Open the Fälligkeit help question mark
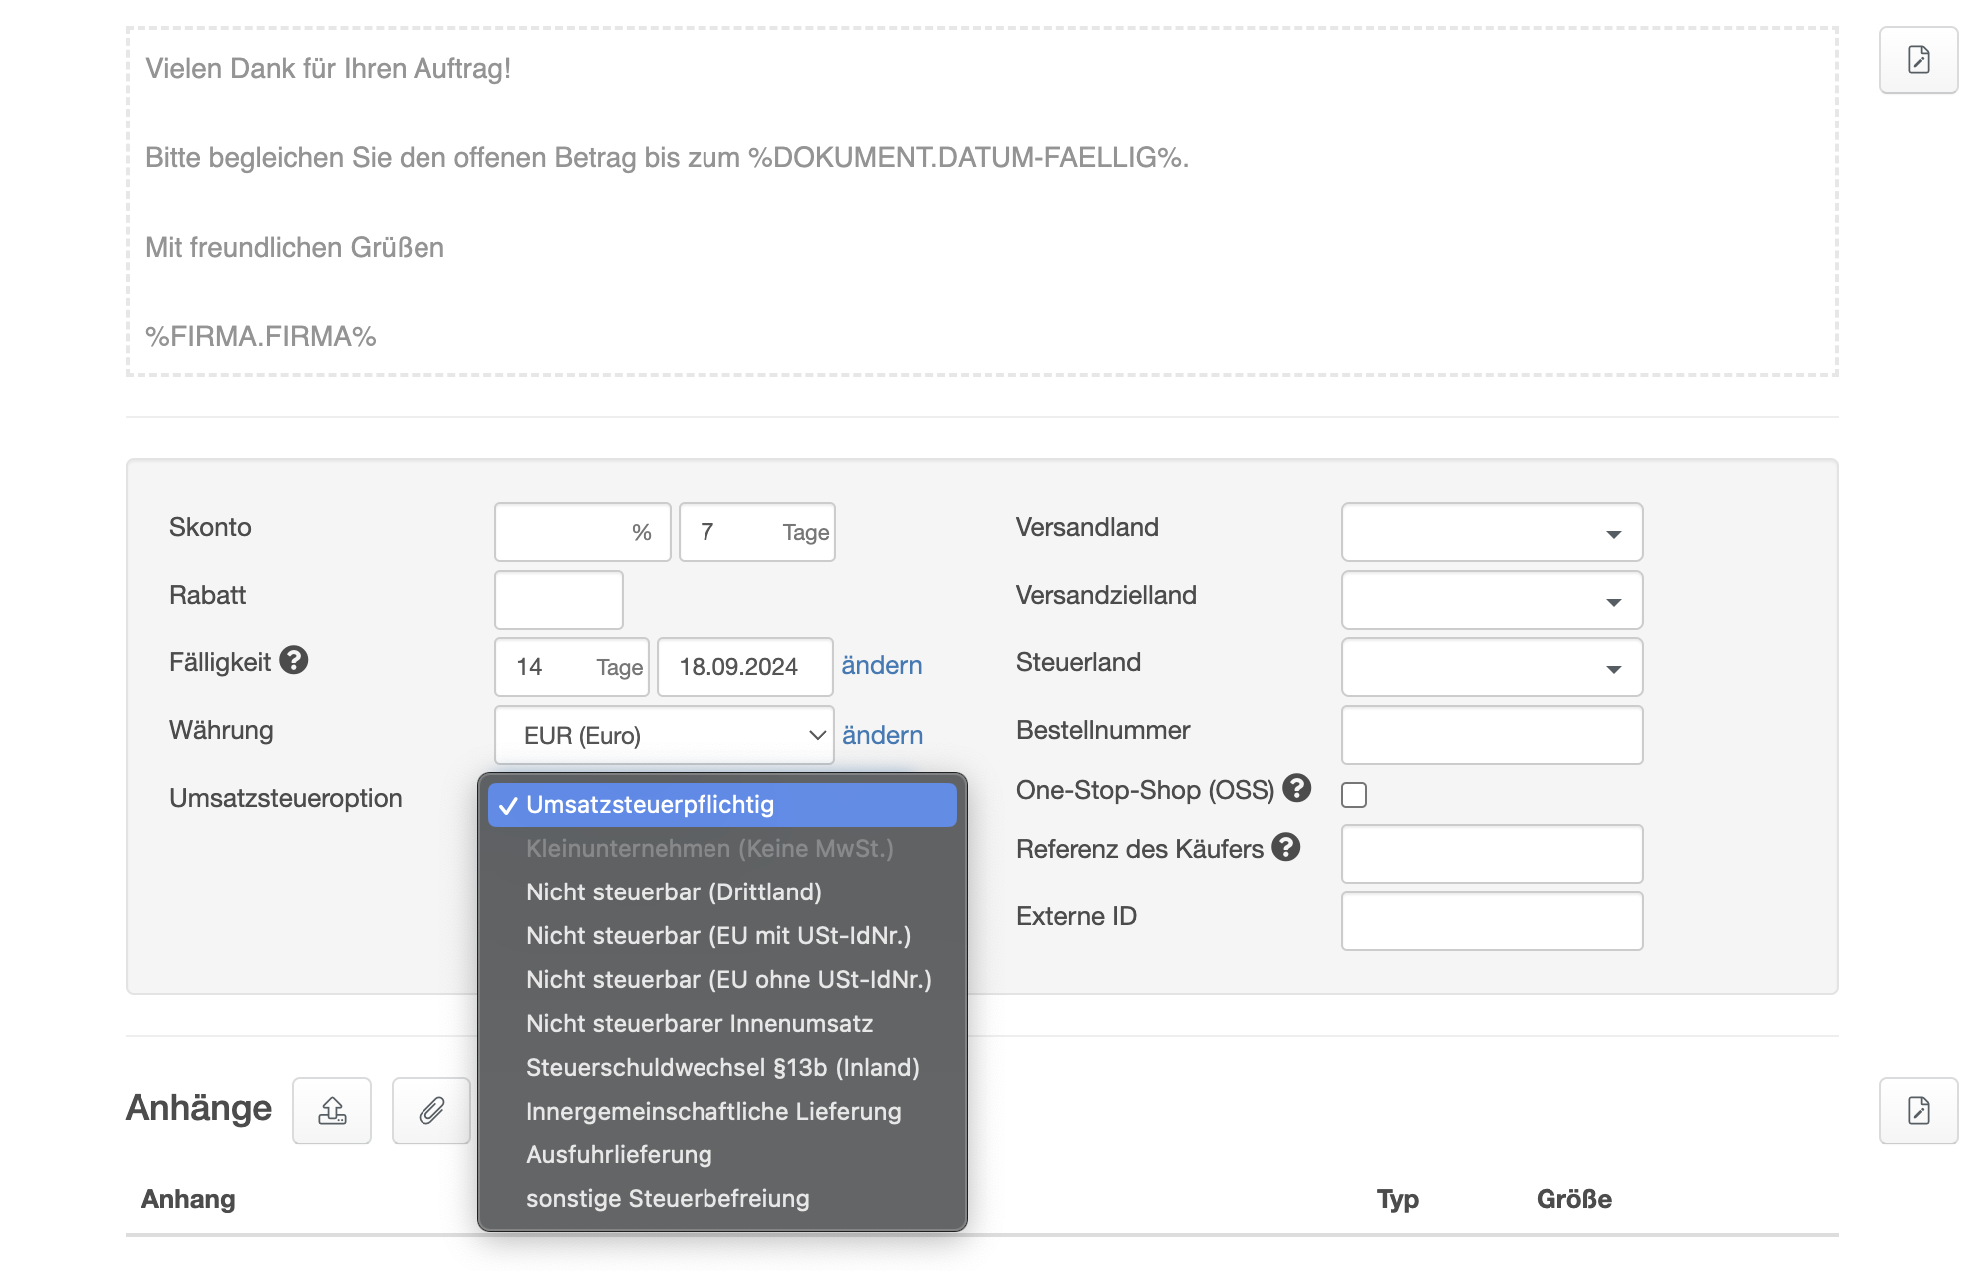The height and width of the screenshot is (1271, 1973). tap(294, 660)
